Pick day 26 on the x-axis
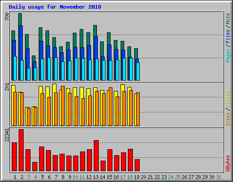The height and width of the screenshot is (182, 233). (184, 177)
